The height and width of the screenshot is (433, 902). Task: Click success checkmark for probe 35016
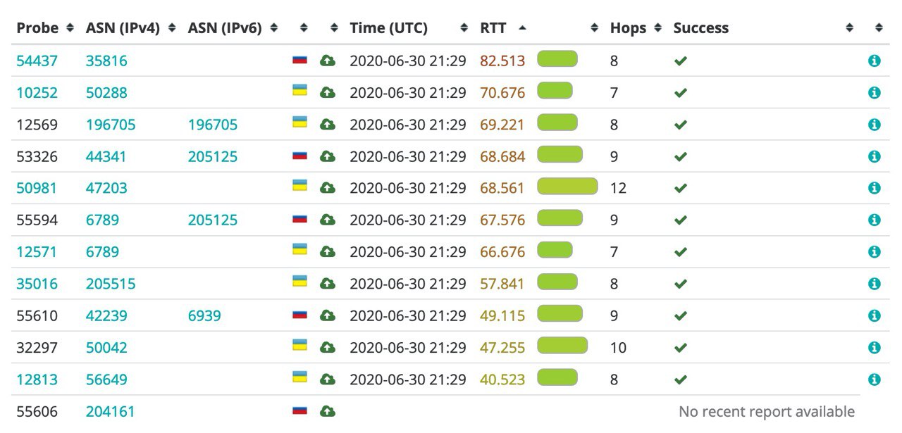coord(680,284)
